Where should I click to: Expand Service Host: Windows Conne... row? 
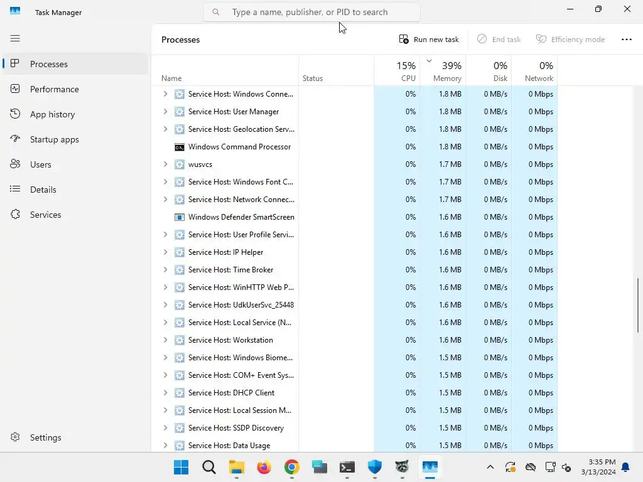(x=165, y=94)
